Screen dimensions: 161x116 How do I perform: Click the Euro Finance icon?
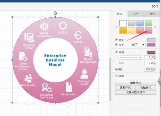[78, 35]
